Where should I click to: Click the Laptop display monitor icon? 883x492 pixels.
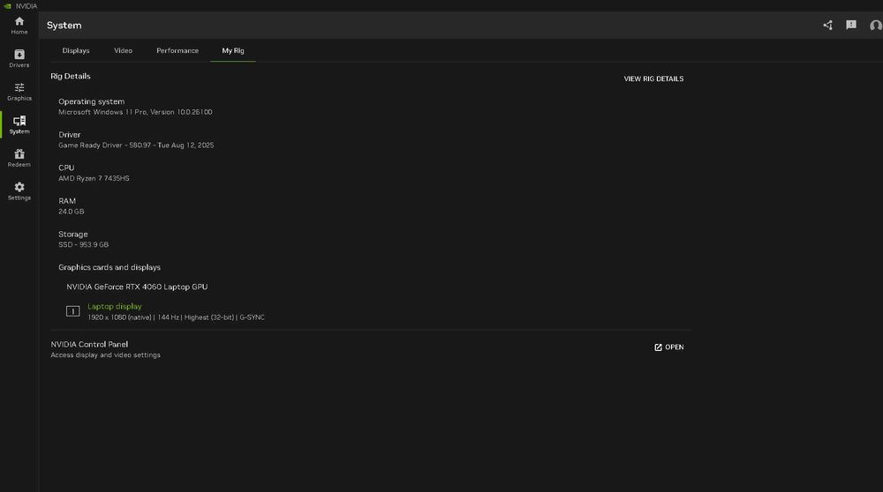[72, 311]
